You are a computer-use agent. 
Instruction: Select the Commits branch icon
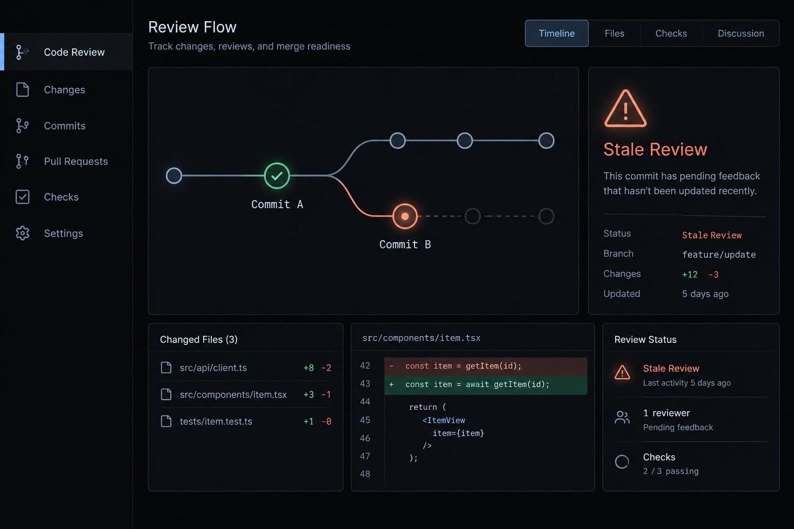click(x=22, y=126)
